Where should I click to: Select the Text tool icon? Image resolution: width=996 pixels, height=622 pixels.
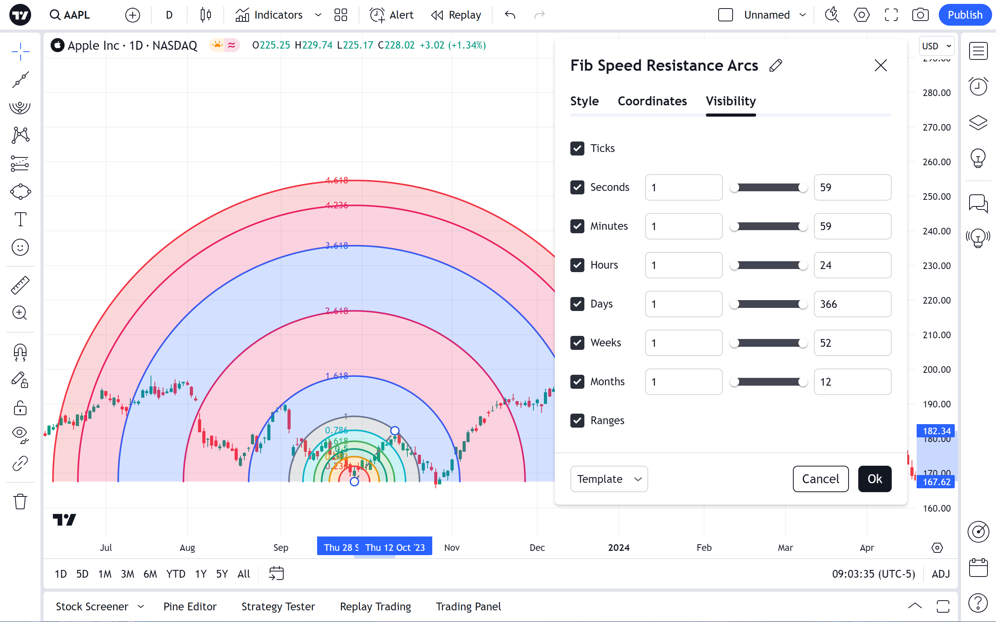click(x=20, y=219)
